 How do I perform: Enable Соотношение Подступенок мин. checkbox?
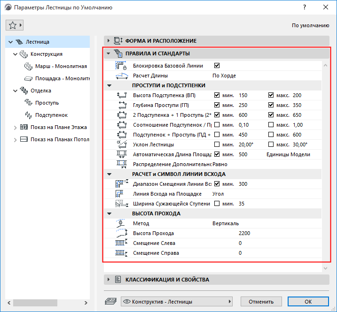tap(217, 125)
